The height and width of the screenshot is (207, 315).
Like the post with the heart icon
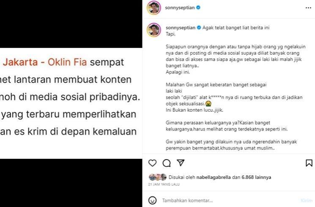click(x=153, y=163)
